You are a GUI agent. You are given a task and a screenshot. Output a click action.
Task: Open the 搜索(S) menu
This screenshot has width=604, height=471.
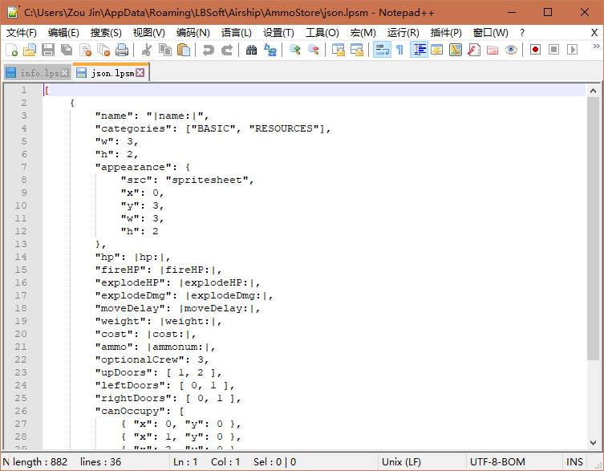(106, 33)
